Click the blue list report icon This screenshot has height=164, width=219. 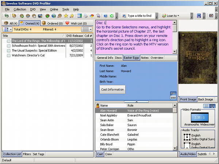80,16
